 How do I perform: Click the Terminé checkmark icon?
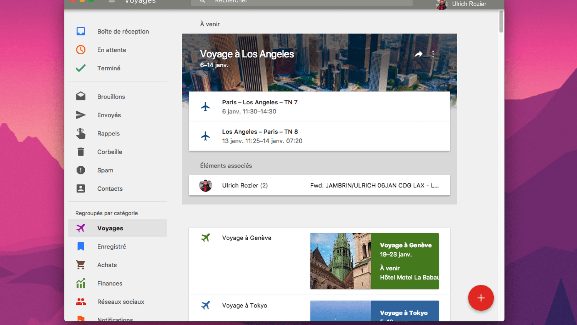pyautogui.click(x=80, y=68)
